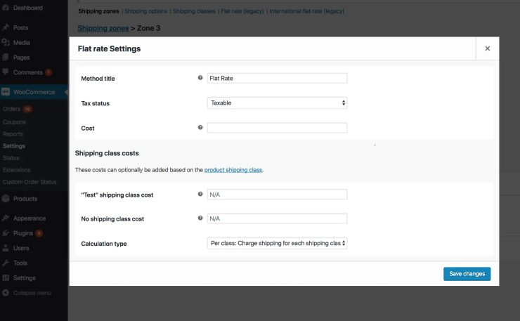520x321 pixels.
Task: Open WooCommerce in the sidebar menu
Action: 34,92
